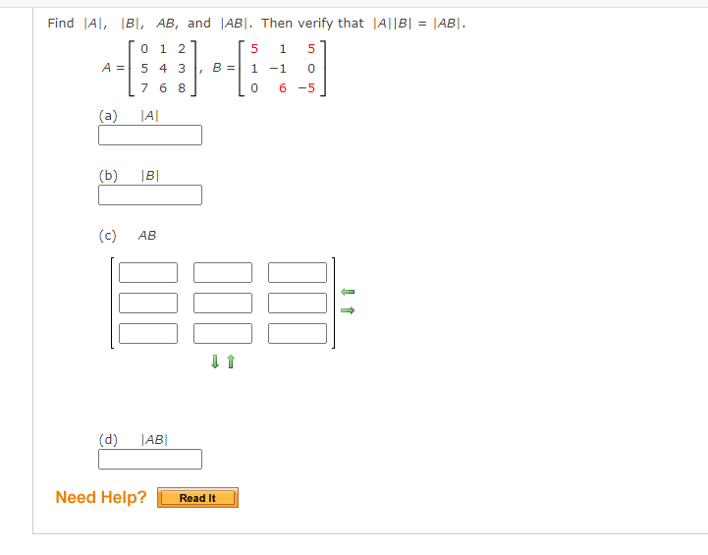The image size is (708, 555).
Task: Select AB matrix row 2 column 2 box
Action: click(223, 303)
